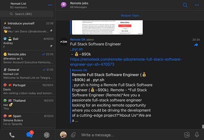Open the emoji sticker picker

coord(187,135)
